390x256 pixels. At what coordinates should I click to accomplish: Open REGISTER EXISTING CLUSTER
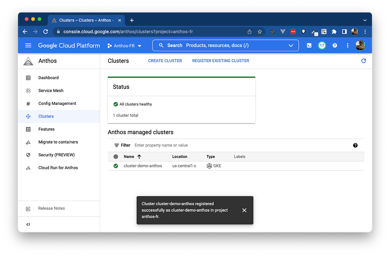[x=220, y=61]
